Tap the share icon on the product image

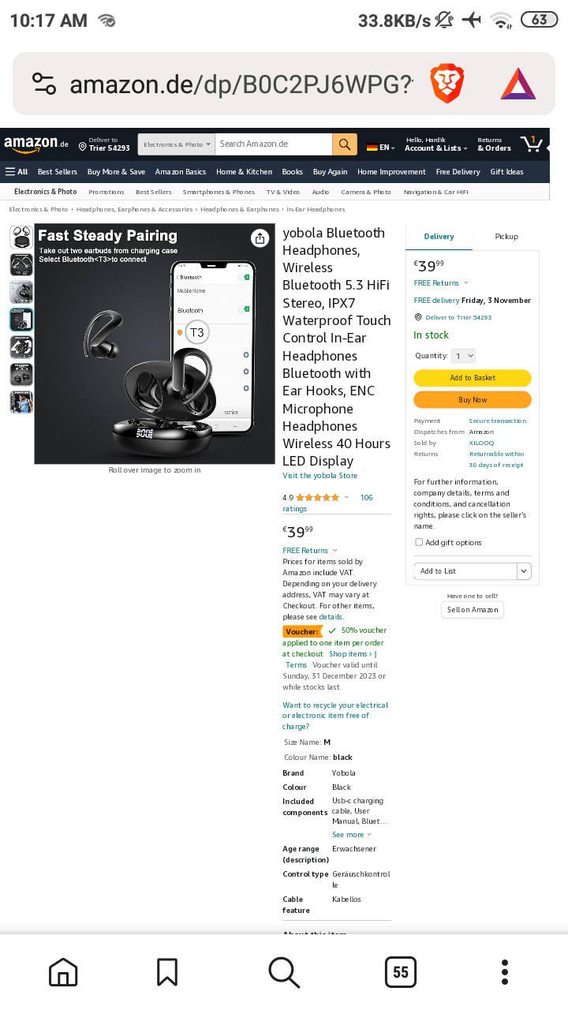pyautogui.click(x=259, y=238)
